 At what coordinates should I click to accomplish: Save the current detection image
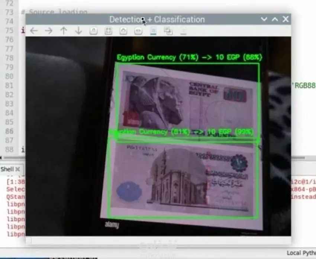[153, 31]
